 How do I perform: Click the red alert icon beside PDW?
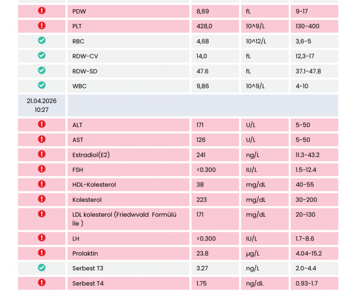(x=42, y=11)
